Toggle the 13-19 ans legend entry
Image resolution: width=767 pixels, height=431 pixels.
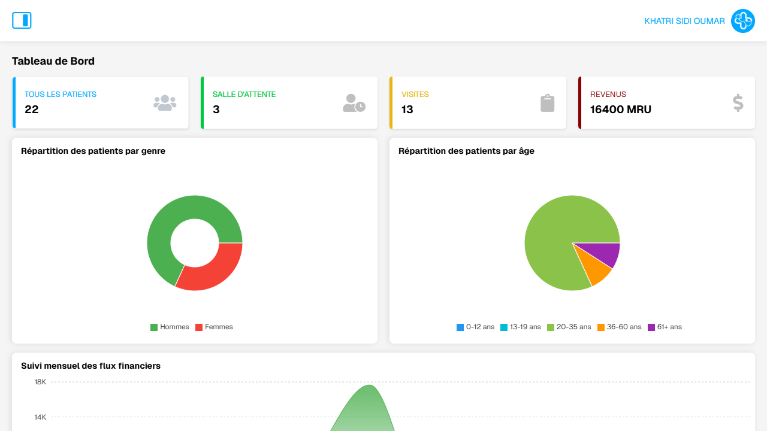pos(520,327)
